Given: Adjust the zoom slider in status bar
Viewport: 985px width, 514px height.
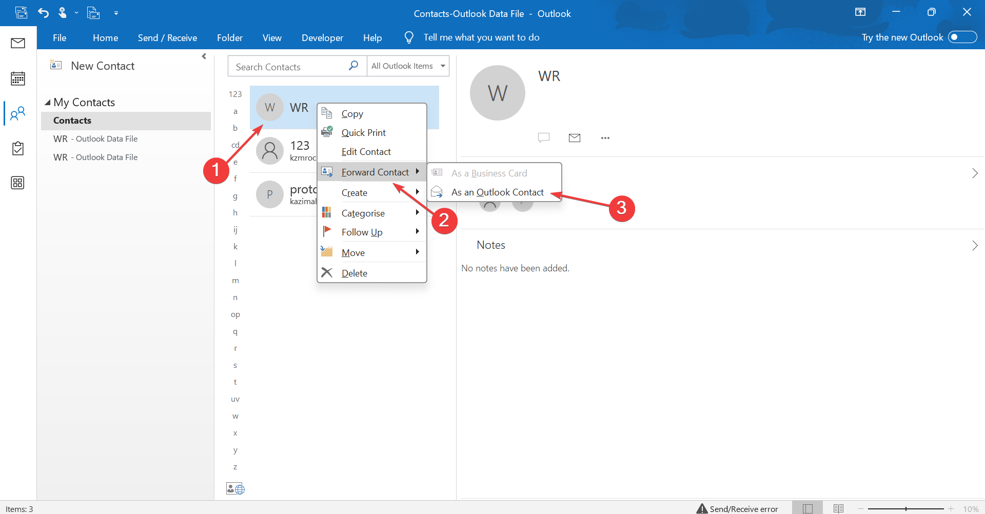Looking at the screenshot, I should (906, 508).
